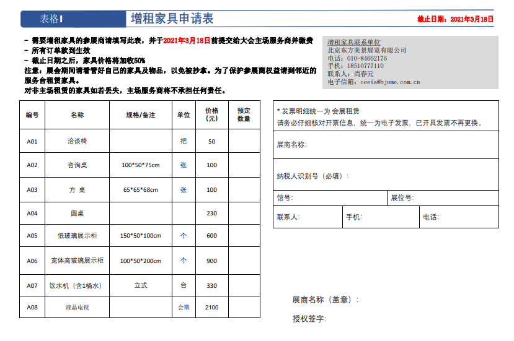This screenshot has width=514, height=341.
Task: Click the quantity cell for A05 低玻璃展示柜
Action: coord(244,235)
